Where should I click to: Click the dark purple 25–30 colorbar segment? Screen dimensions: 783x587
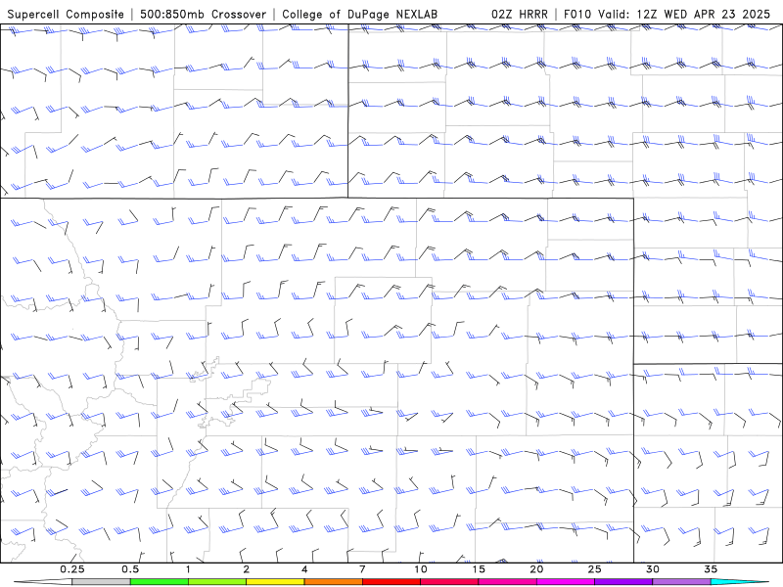(x=623, y=582)
